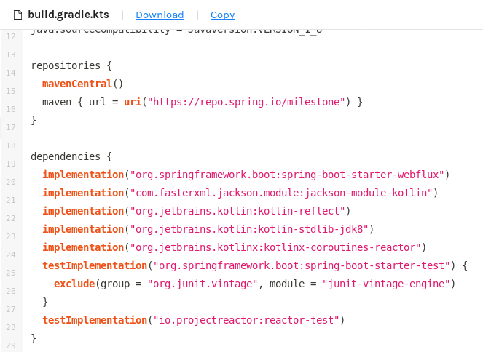Click line number 24 in gutter
Viewport: 483px width, 352px height.
point(11,255)
